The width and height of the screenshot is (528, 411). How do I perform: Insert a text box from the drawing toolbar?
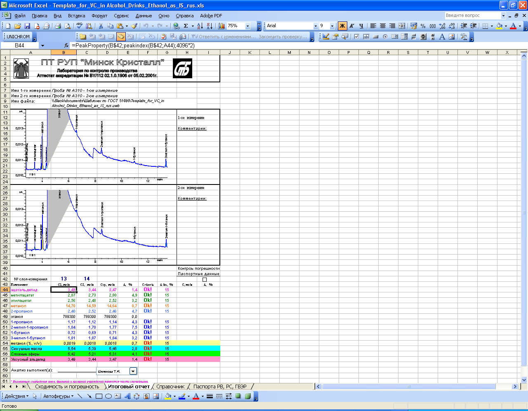(x=118, y=396)
